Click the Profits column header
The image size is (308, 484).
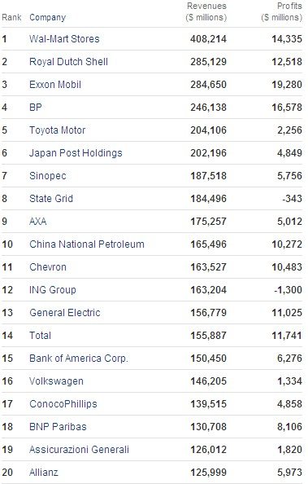coord(282,11)
